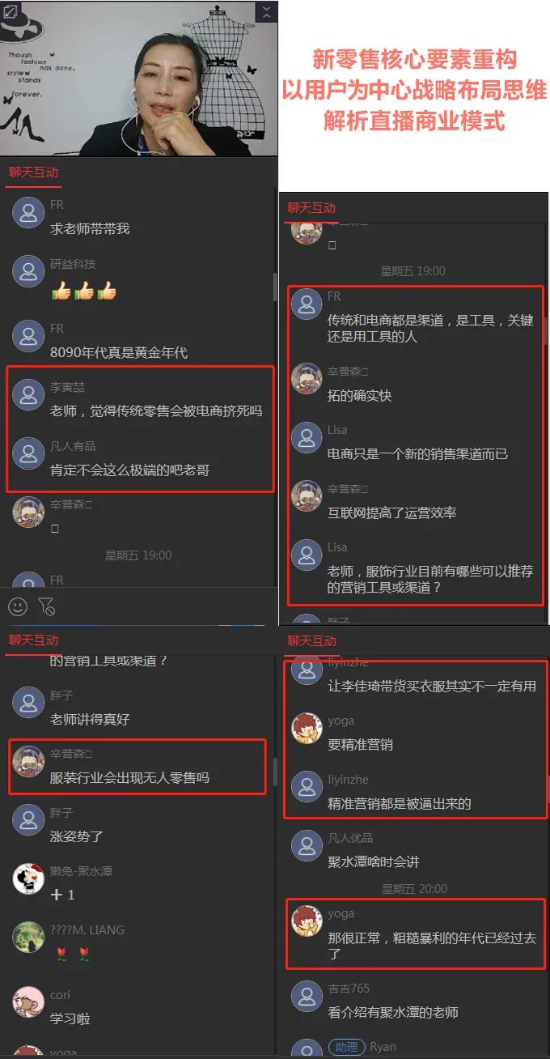
Task: Click 研益科技's default avatar icon
Action: coord(28,271)
